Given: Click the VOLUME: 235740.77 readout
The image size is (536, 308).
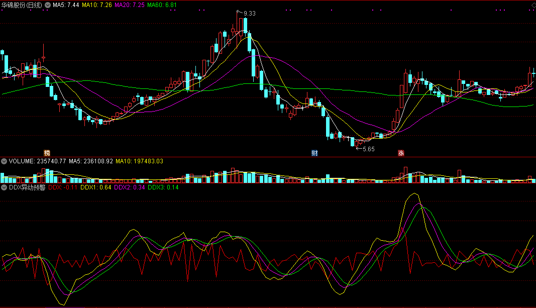Looking at the screenshot, I should click(x=37, y=161).
